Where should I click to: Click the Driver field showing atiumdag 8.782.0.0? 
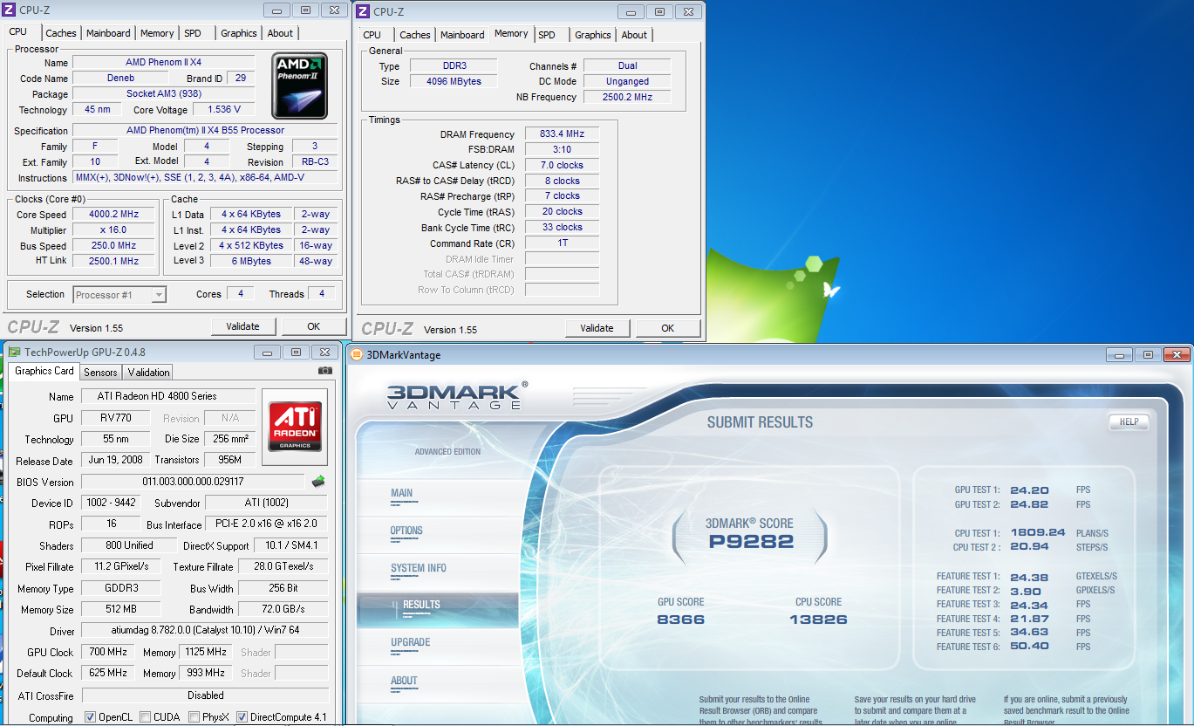tap(205, 630)
